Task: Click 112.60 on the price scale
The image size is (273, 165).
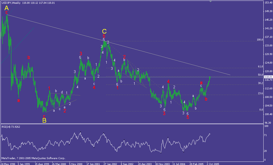Action: (x=268, y=88)
